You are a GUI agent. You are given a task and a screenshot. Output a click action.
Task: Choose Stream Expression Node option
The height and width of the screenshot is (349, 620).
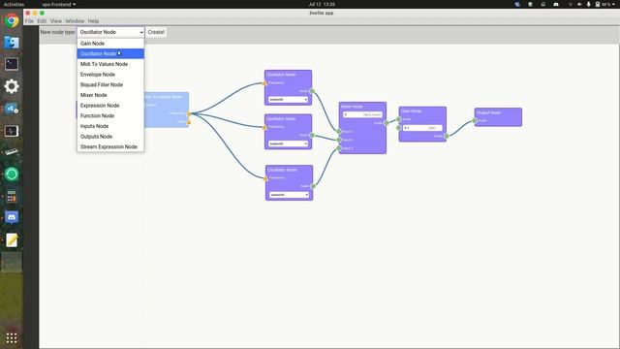pos(110,146)
